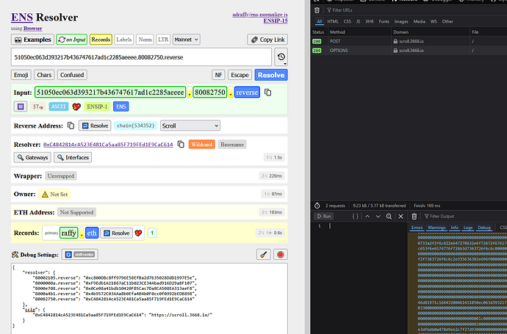The image size is (507, 334).
Task: Toggle Errors filter in console
Action: [417, 228]
